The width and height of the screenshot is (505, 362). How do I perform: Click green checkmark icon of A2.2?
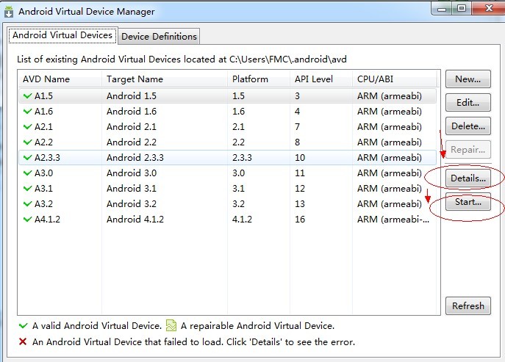28,142
